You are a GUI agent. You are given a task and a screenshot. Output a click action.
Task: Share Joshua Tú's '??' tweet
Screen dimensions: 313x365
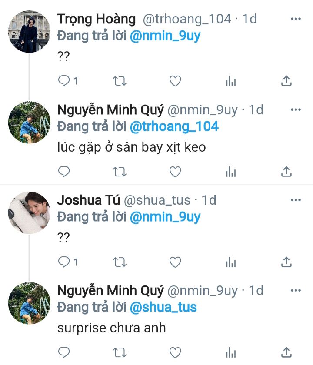coord(286,262)
